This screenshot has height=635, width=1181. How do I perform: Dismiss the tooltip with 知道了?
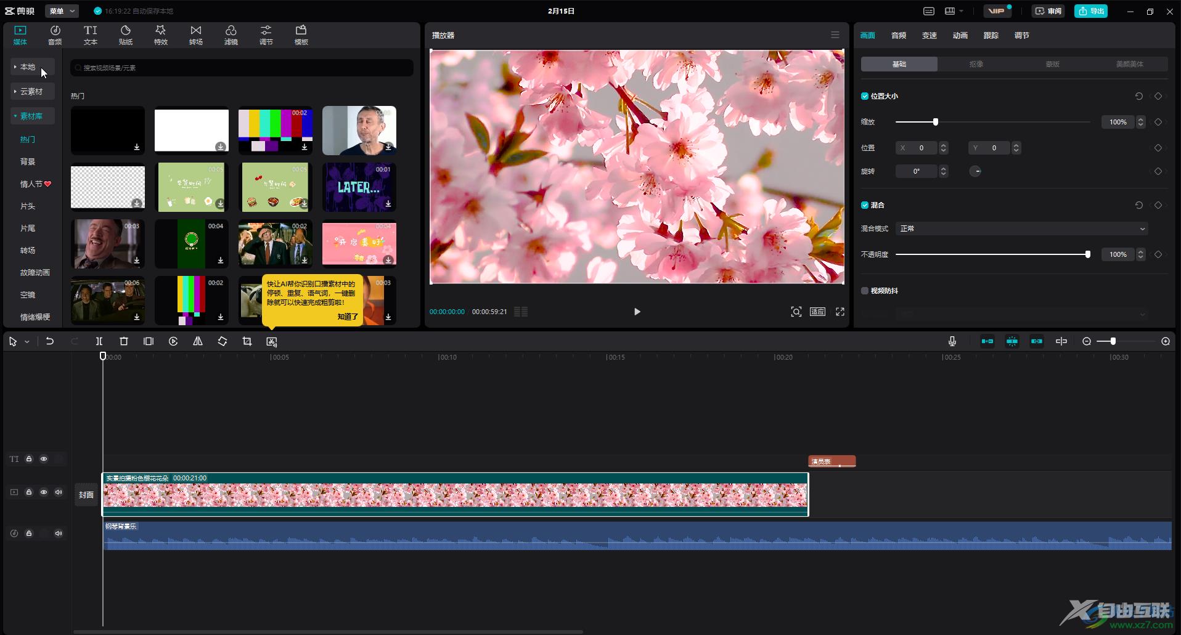(x=348, y=317)
